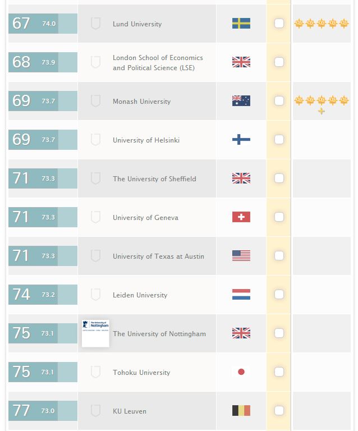Click the Netherlands flag beside Leiden University
Image resolution: width=358 pixels, height=431 pixels.
tap(241, 295)
